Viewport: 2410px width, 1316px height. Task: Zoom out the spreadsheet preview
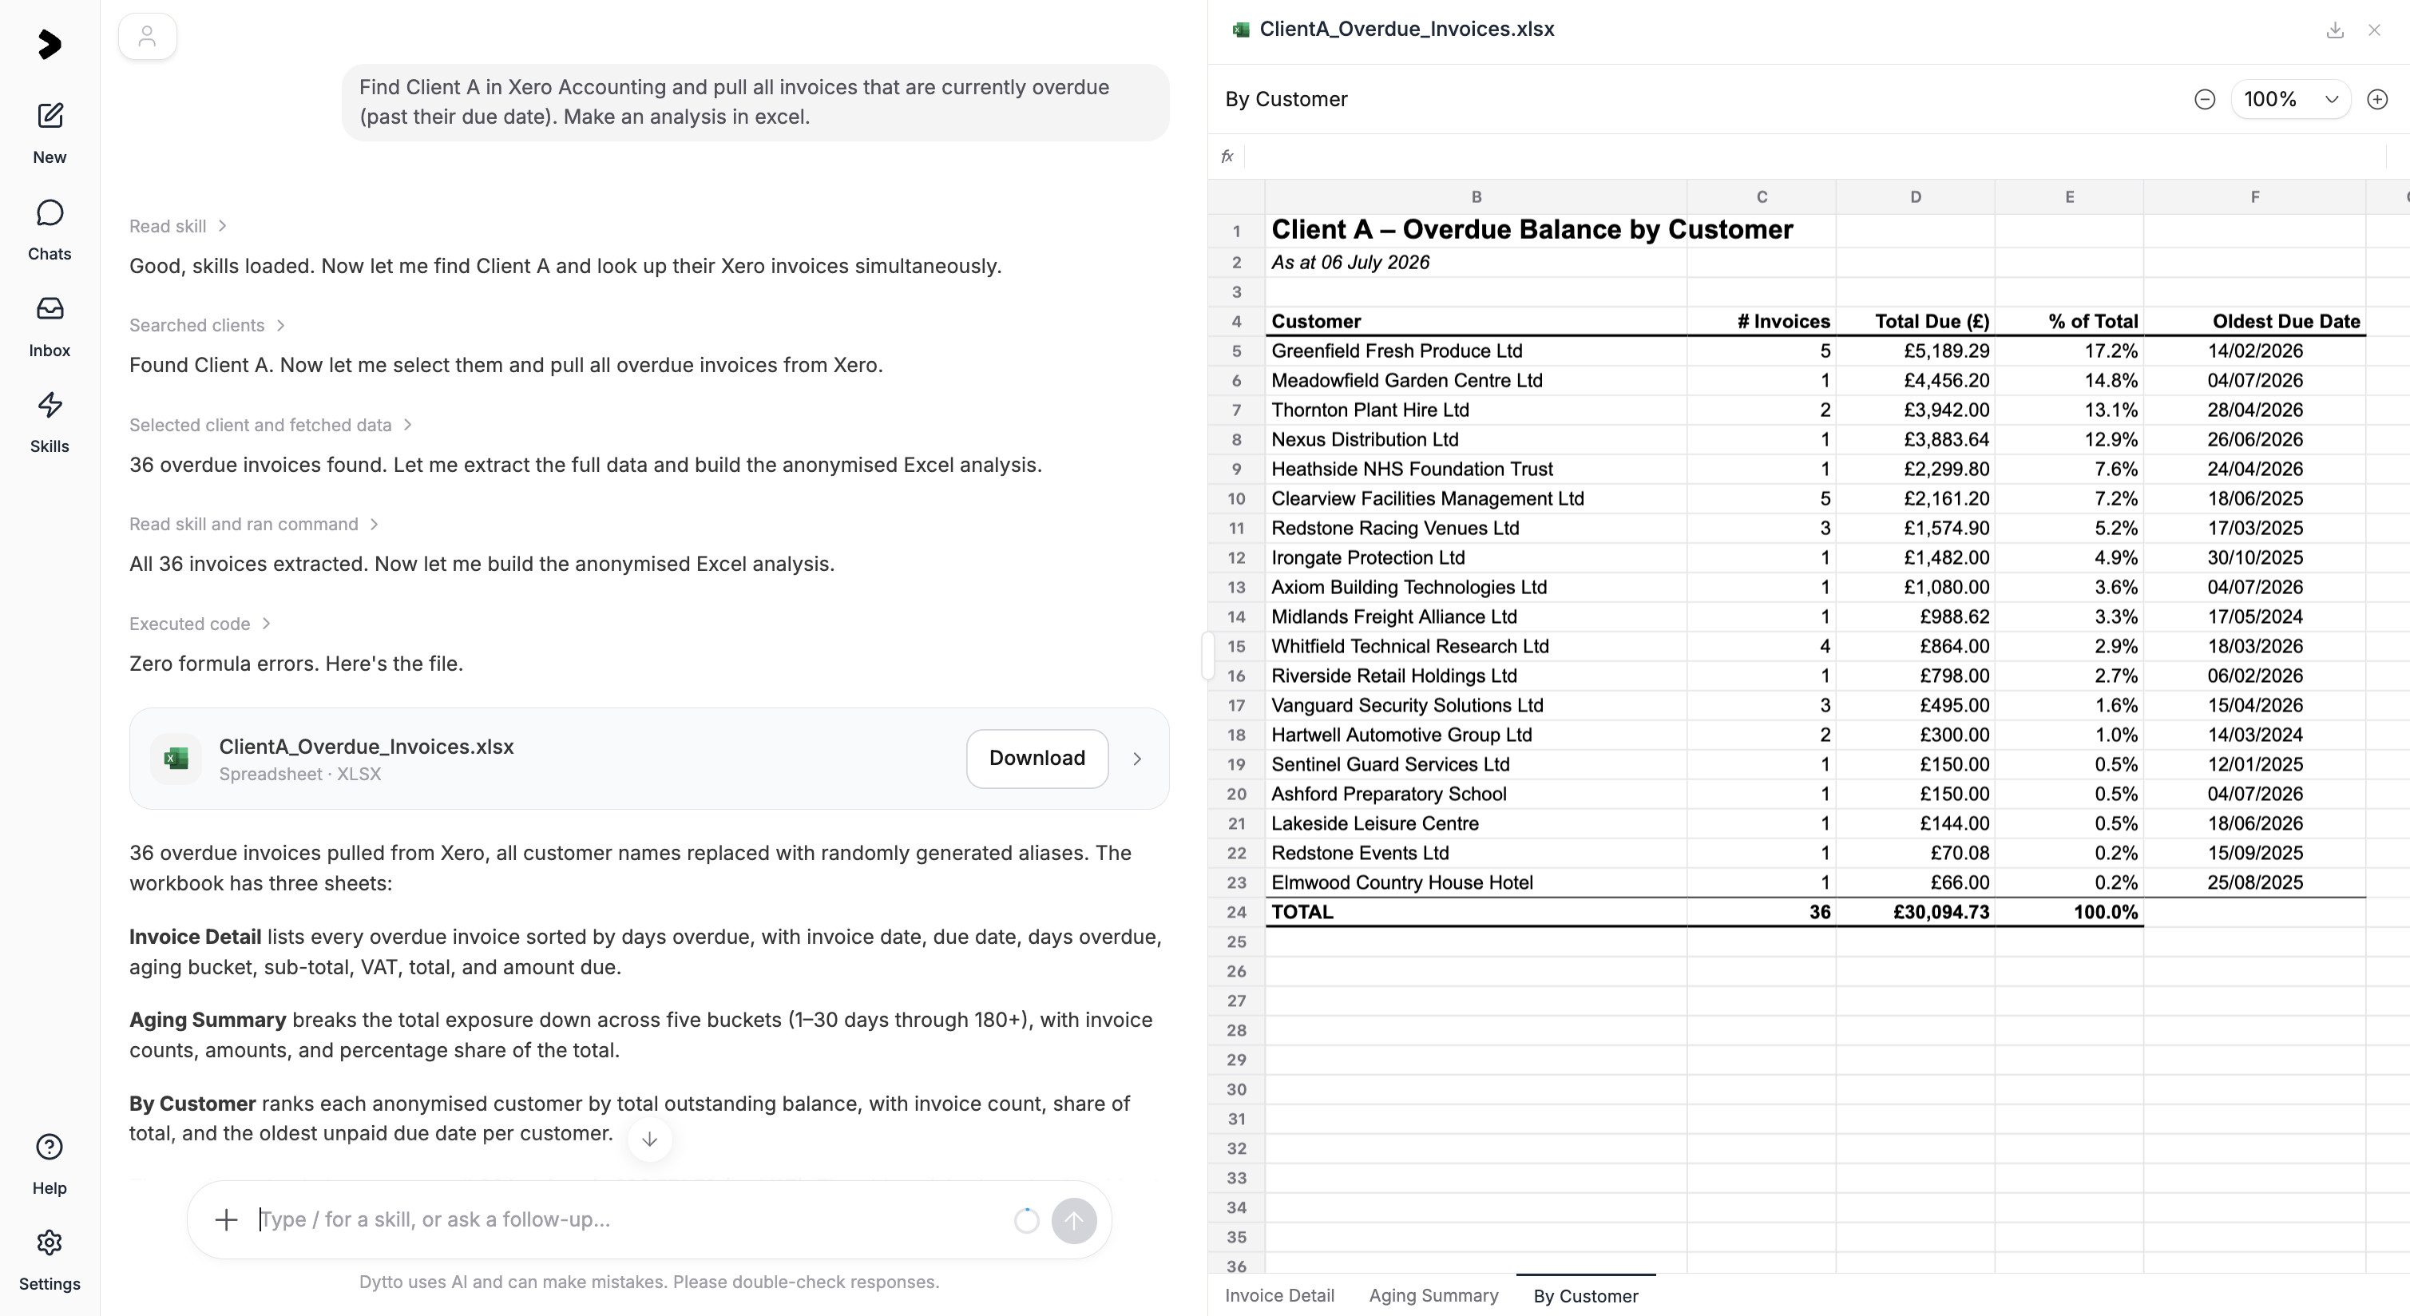[2204, 99]
